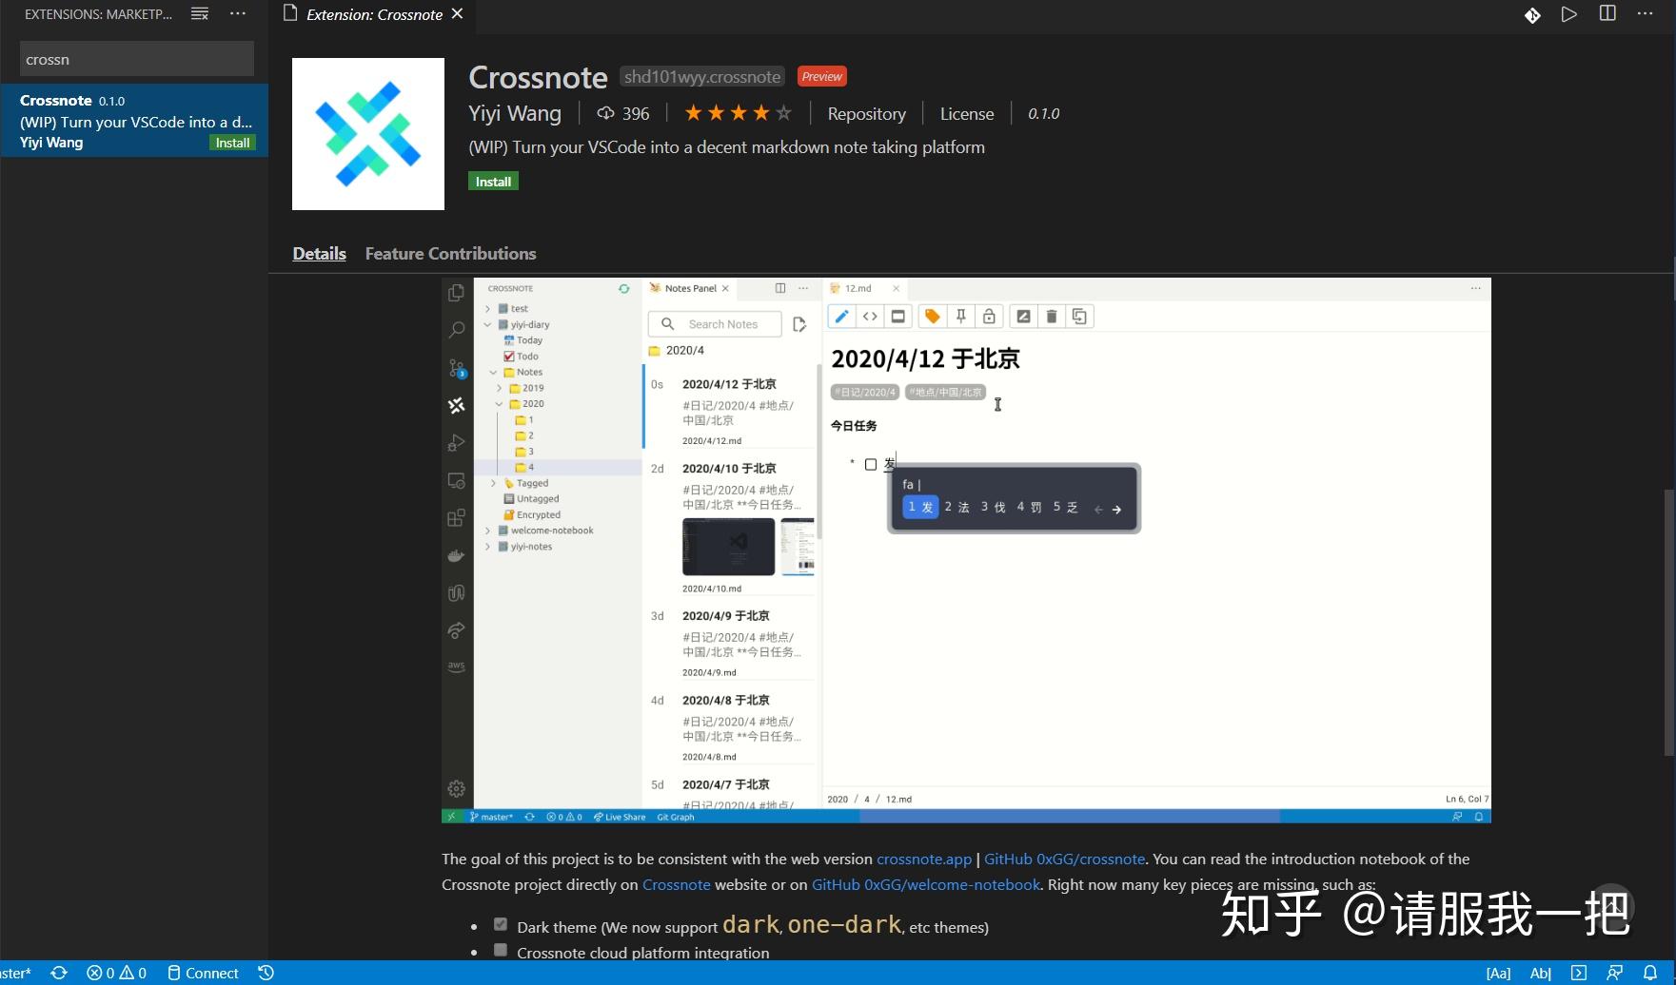Image resolution: width=1676 pixels, height=985 pixels.
Task: Switch to the Feature Contributions tab
Action: click(x=450, y=253)
